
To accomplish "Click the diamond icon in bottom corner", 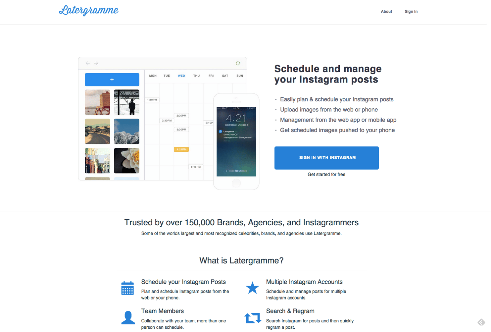I will tap(481, 322).
